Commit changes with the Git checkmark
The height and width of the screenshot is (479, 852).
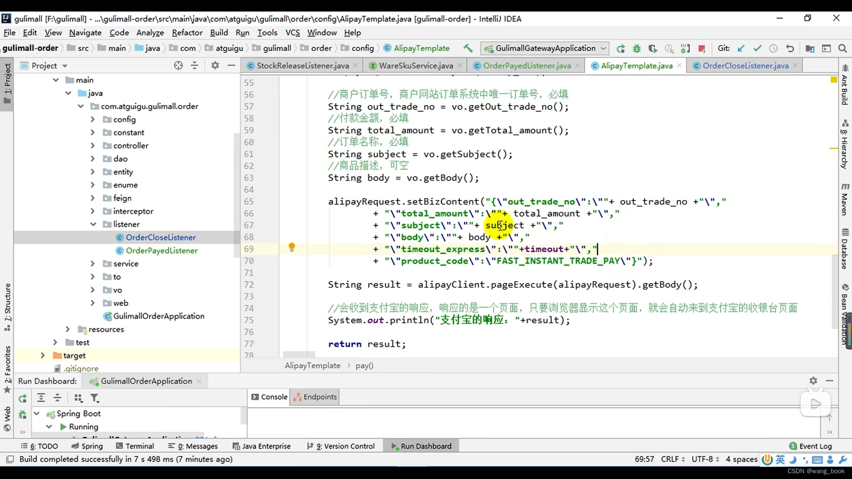pyautogui.click(x=757, y=48)
